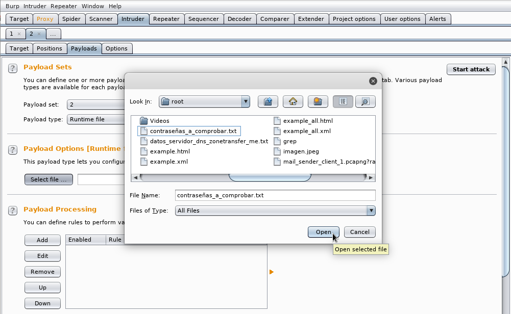Cancel the file chooser dialog
The image size is (511, 314).
point(360,232)
